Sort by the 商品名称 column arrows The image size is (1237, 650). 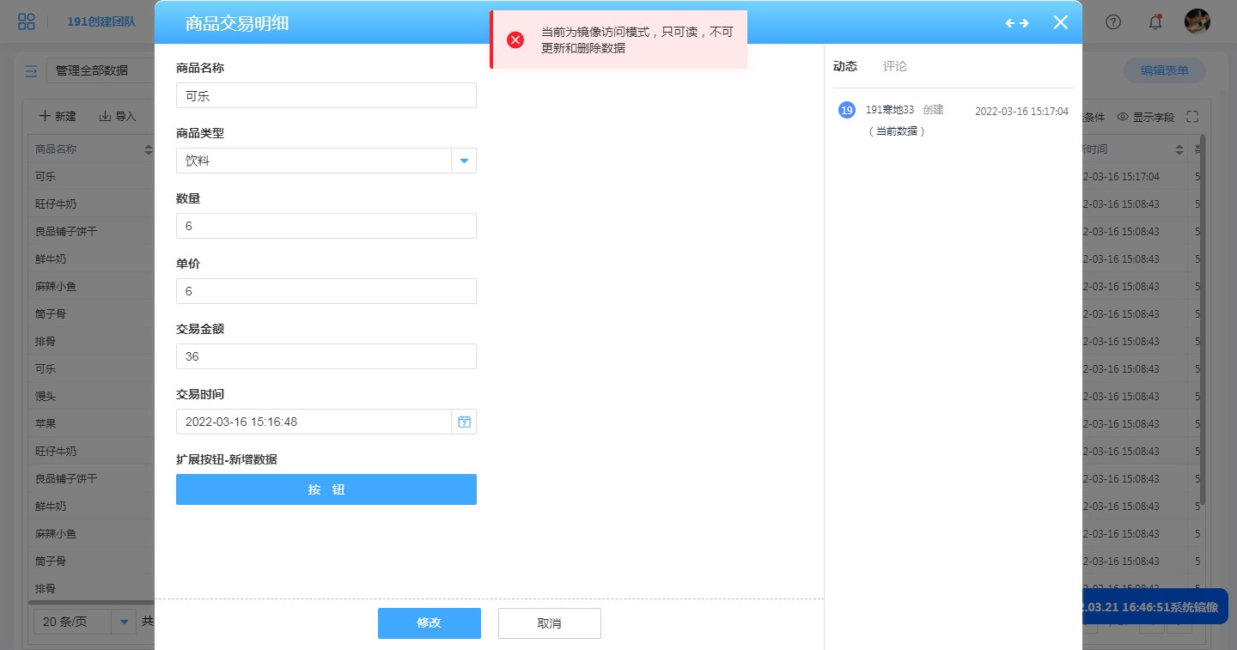coord(149,149)
